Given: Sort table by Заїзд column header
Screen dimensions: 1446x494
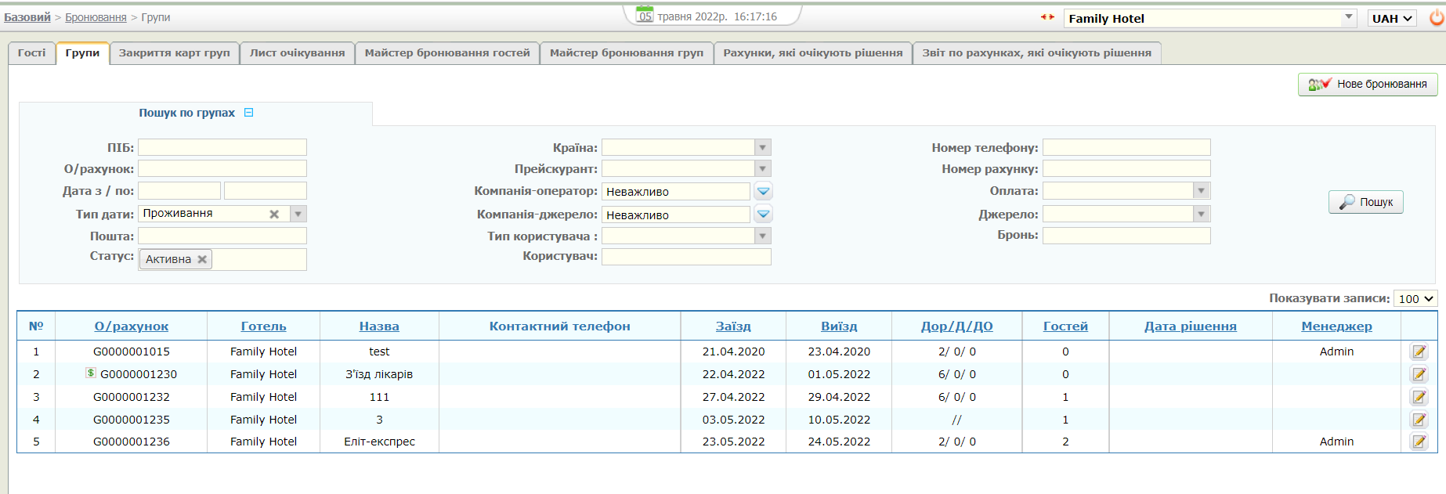Looking at the screenshot, I should pyautogui.click(x=732, y=326).
